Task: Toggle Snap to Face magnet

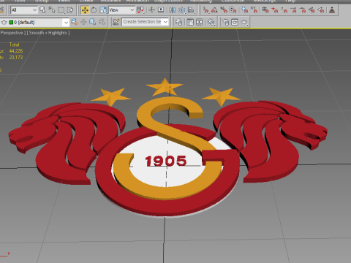Action: click(321, 10)
